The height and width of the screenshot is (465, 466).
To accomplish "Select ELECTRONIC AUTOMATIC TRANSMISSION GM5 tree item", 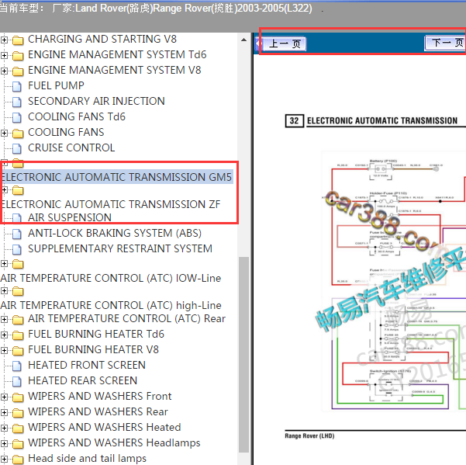I will (116, 177).
